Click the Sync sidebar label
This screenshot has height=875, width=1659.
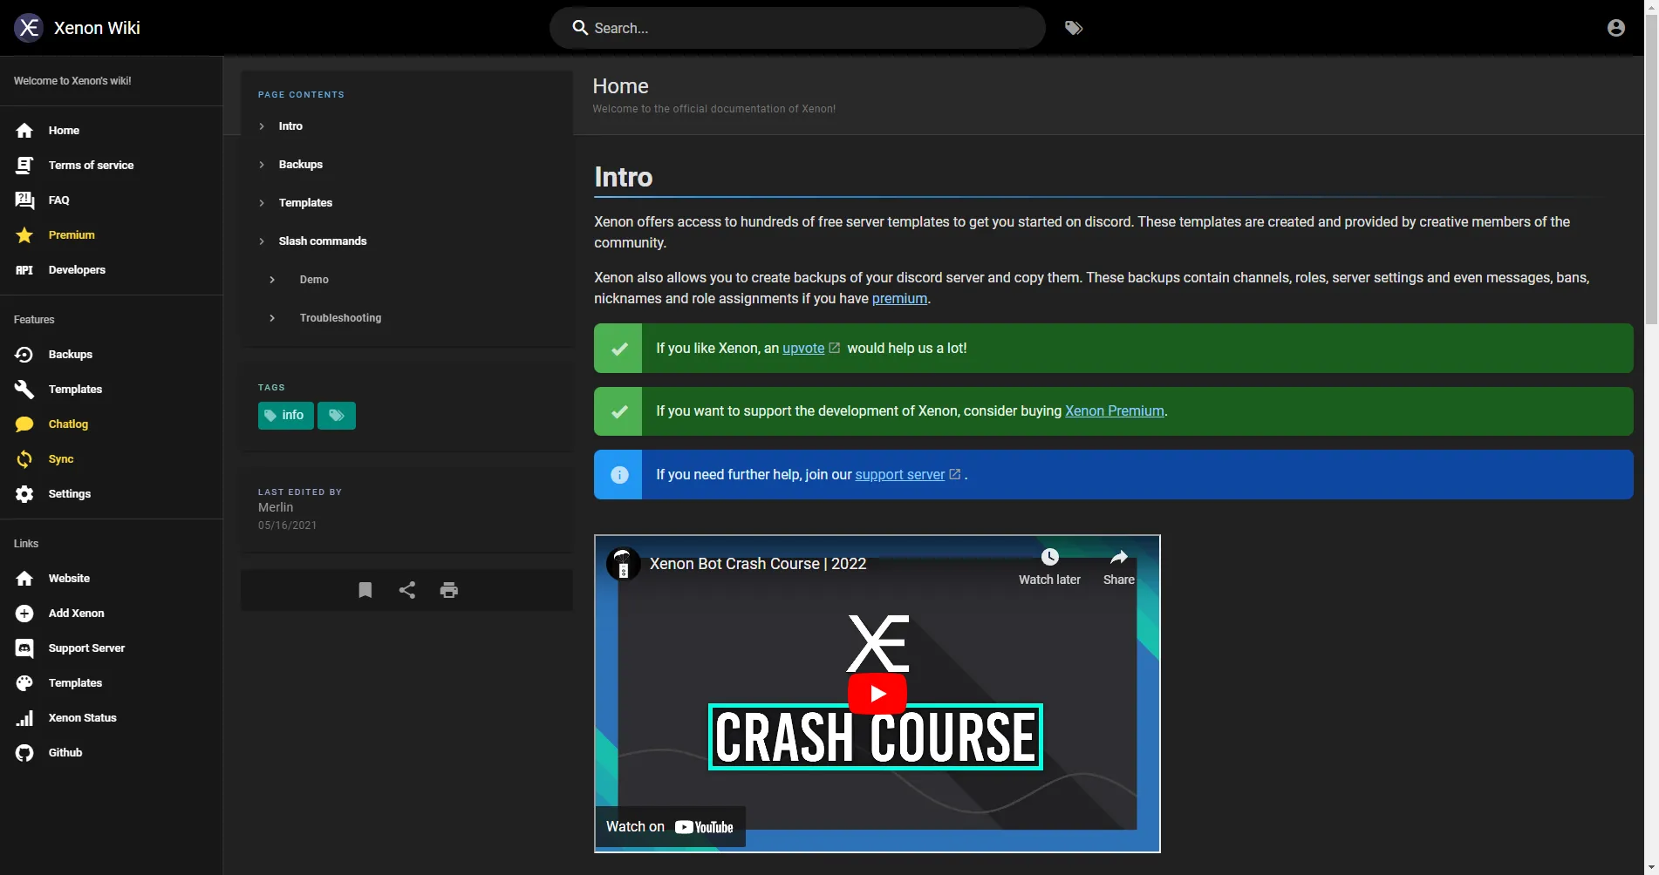pyautogui.click(x=61, y=459)
